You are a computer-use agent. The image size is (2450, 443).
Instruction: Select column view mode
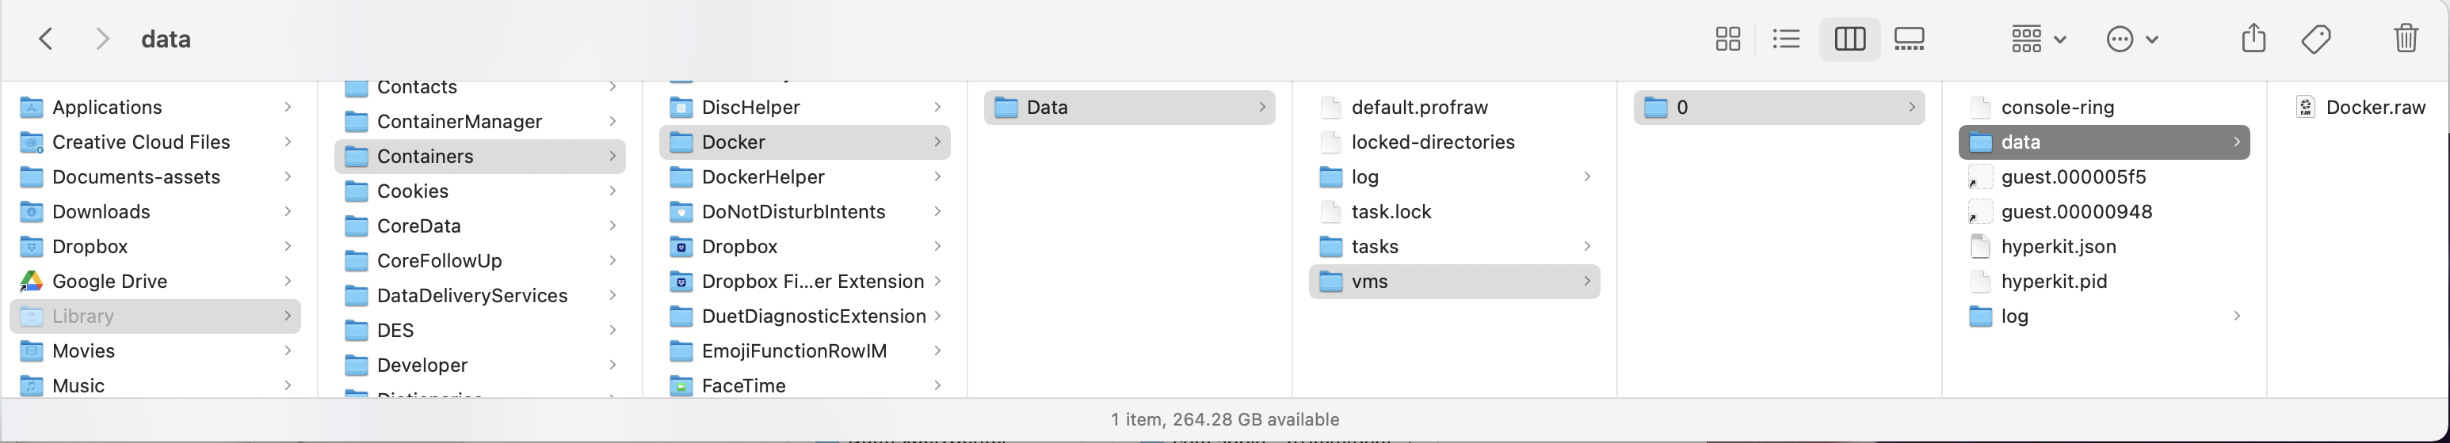click(1849, 39)
